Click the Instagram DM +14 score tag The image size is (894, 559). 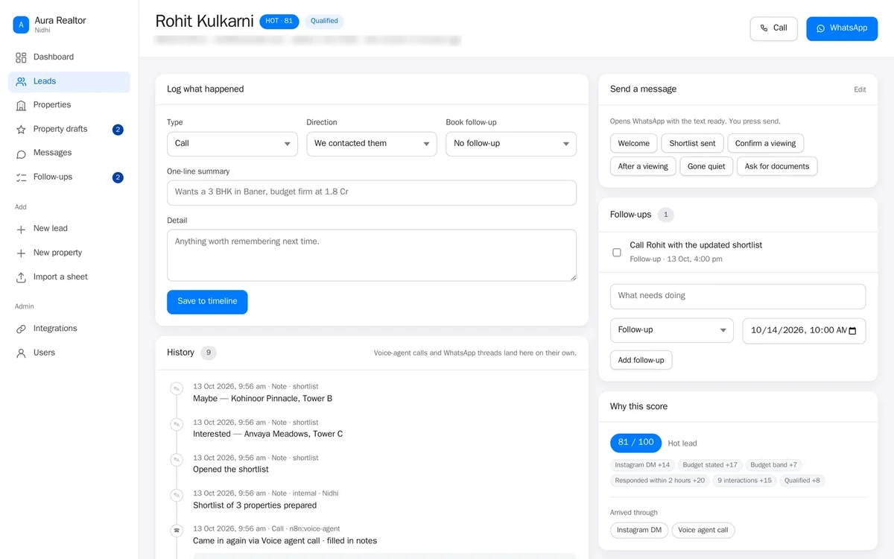pyautogui.click(x=642, y=465)
